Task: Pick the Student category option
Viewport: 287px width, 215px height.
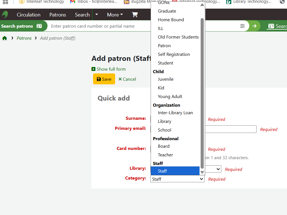Action: [175, 63]
